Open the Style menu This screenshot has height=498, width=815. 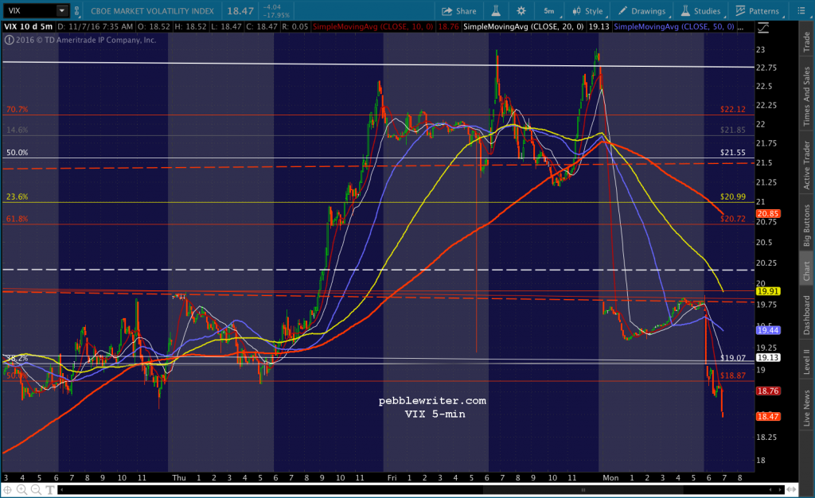coord(587,11)
